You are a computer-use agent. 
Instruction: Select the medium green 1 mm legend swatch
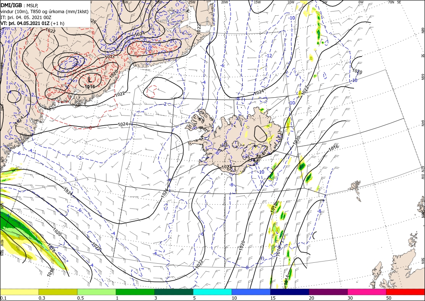tap(135, 292)
